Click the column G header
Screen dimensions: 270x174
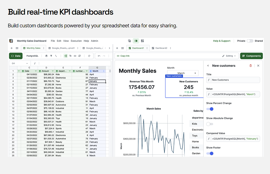(97, 68)
